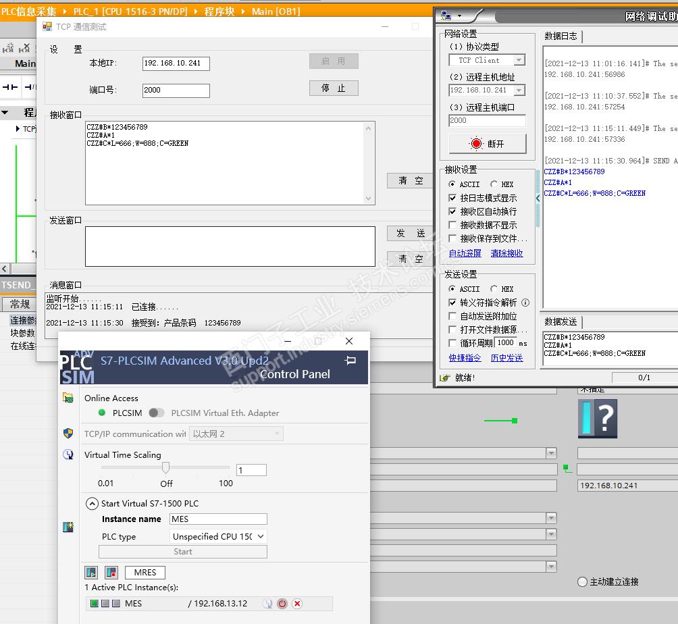Enable 接收数据不显示 checkbox
Image resolution: width=678 pixels, height=624 pixels.
tap(452, 225)
